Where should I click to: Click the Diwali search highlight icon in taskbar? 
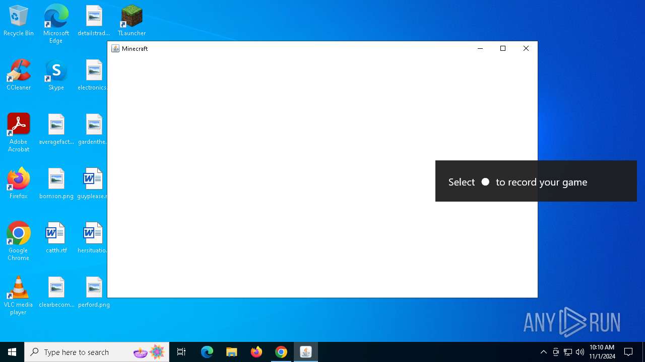(150, 352)
